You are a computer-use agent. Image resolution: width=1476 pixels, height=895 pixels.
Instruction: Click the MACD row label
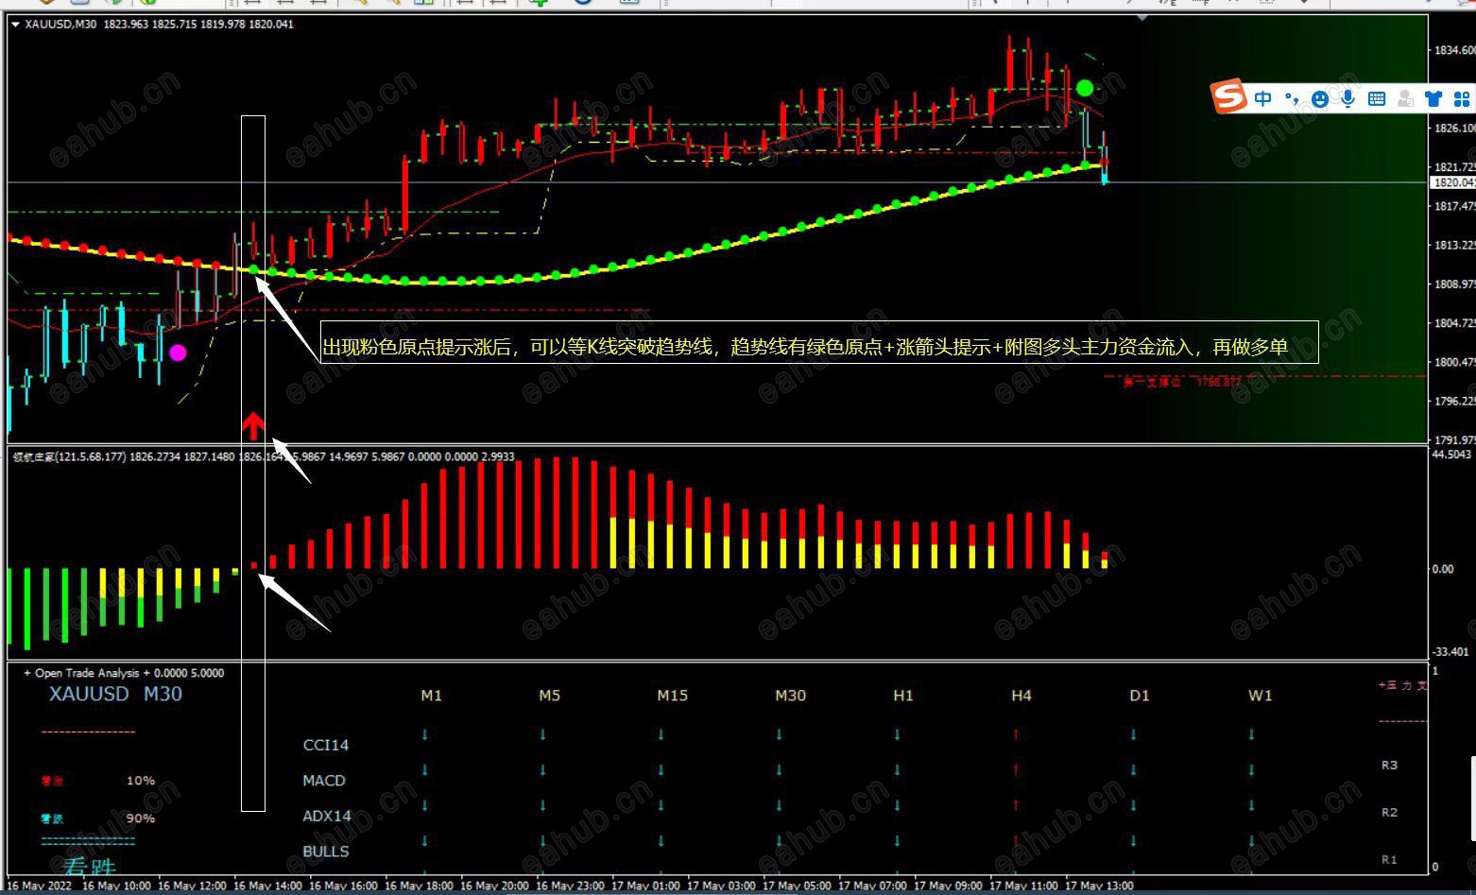pyautogui.click(x=324, y=781)
